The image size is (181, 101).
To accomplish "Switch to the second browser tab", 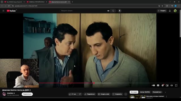I will tap(37, 2).
